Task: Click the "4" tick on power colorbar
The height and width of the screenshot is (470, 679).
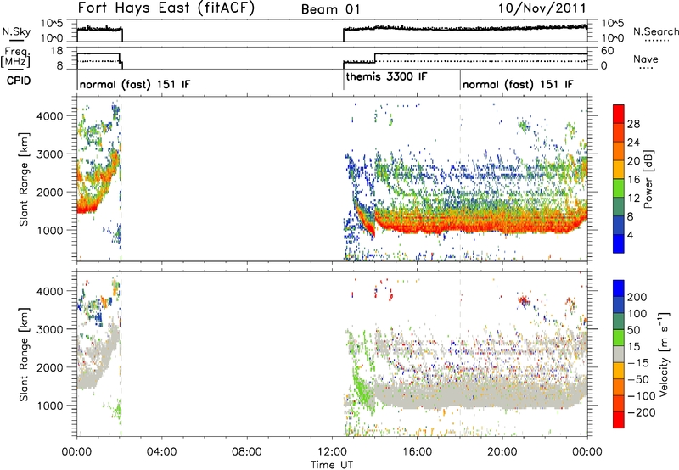Action: [630, 235]
